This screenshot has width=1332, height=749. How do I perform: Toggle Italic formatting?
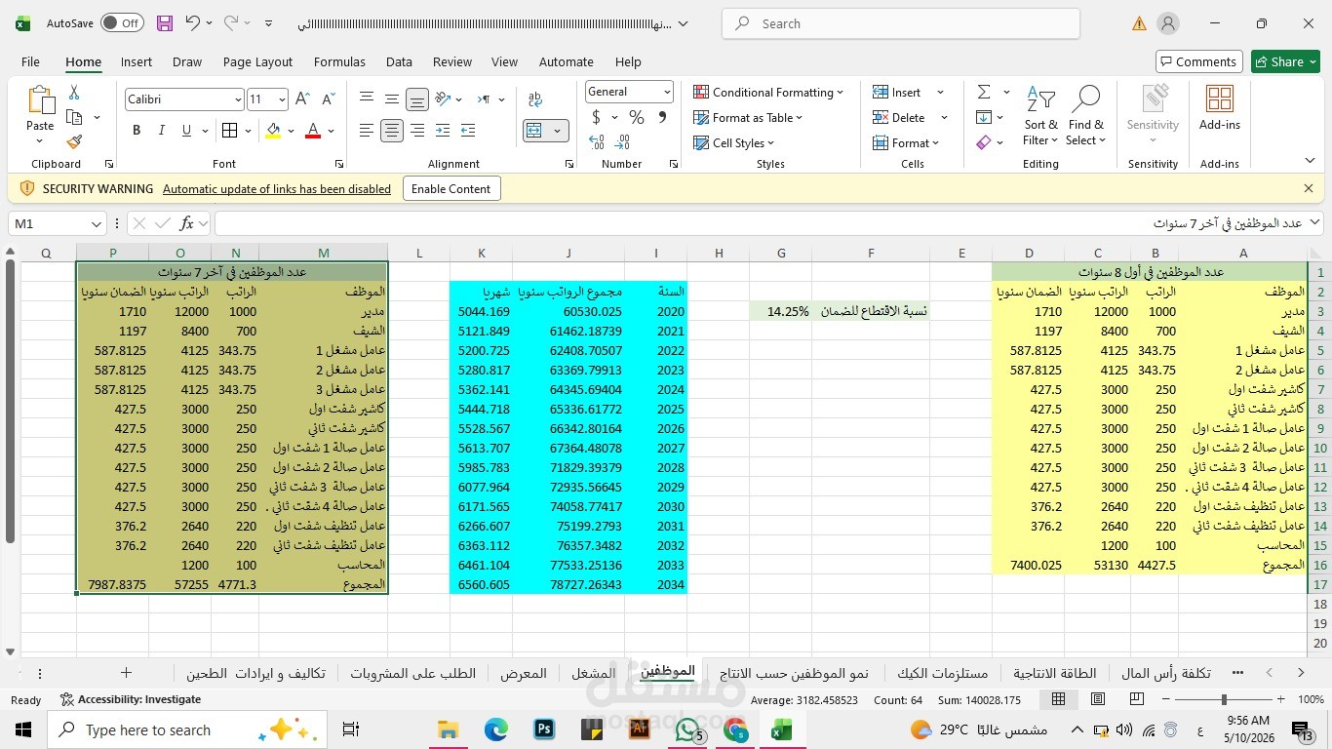[x=161, y=131]
